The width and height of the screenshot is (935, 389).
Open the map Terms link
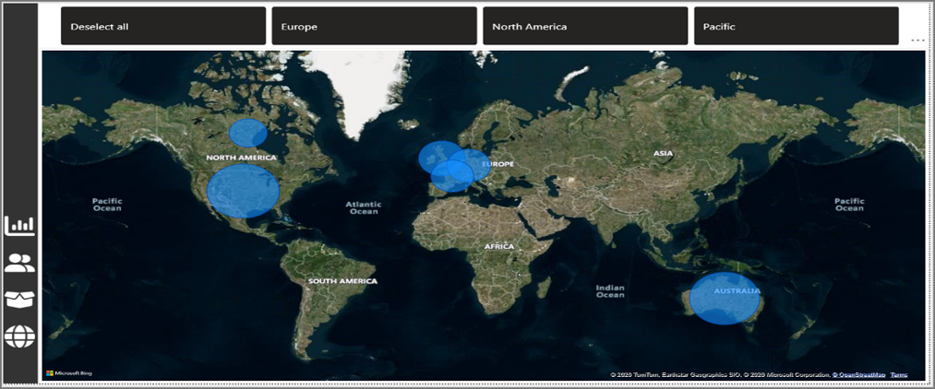[x=899, y=374]
